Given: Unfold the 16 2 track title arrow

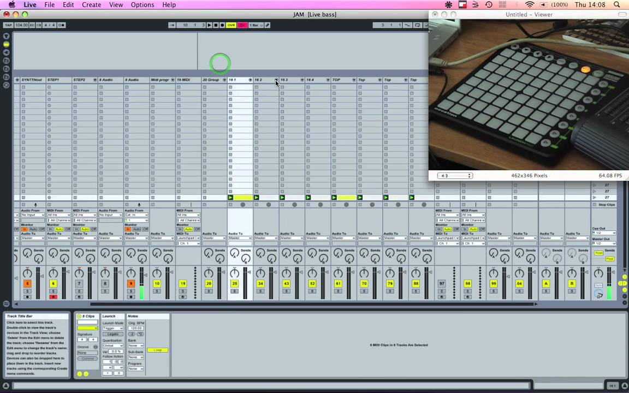Looking at the screenshot, I should 276,80.
